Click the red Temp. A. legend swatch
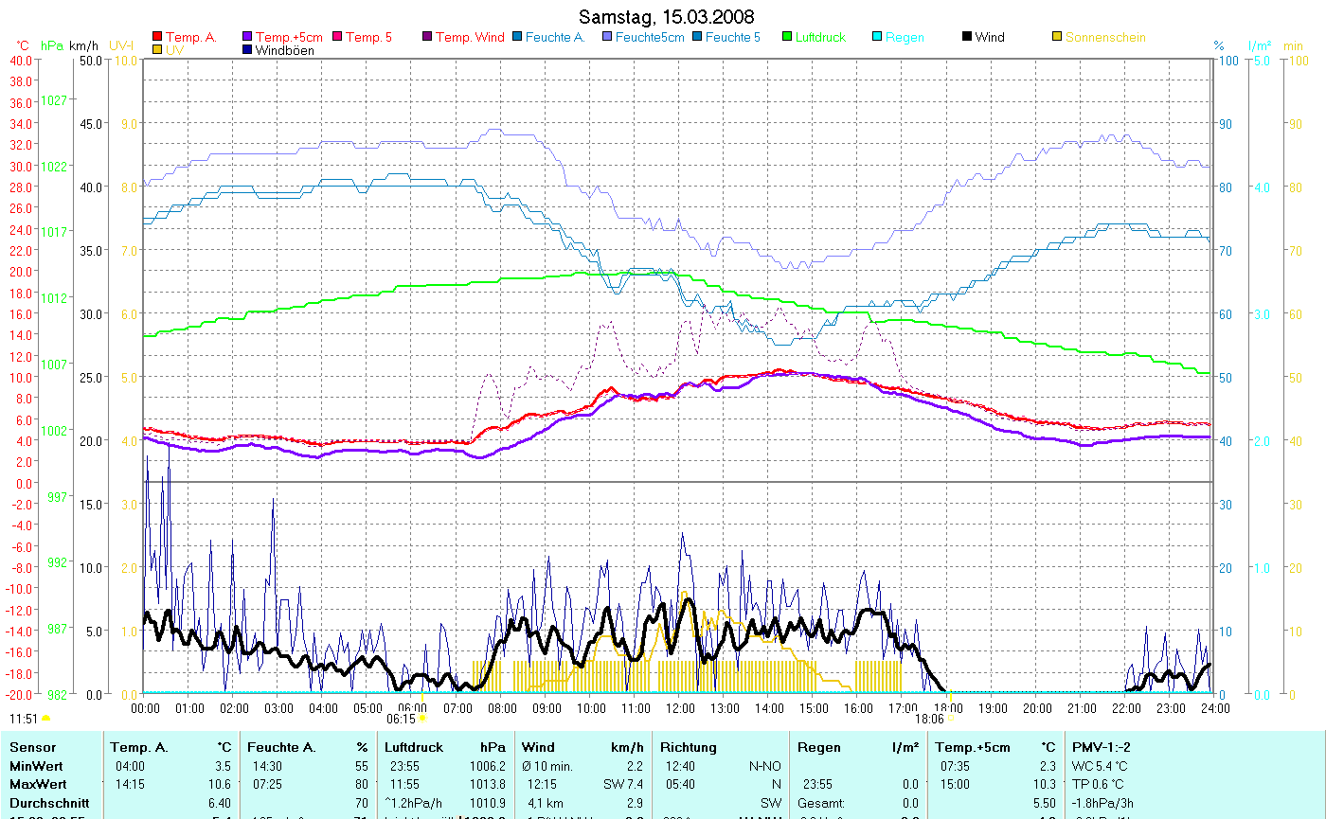Image resolution: width=1326 pixels, height=819 pixels. (157, 38)
